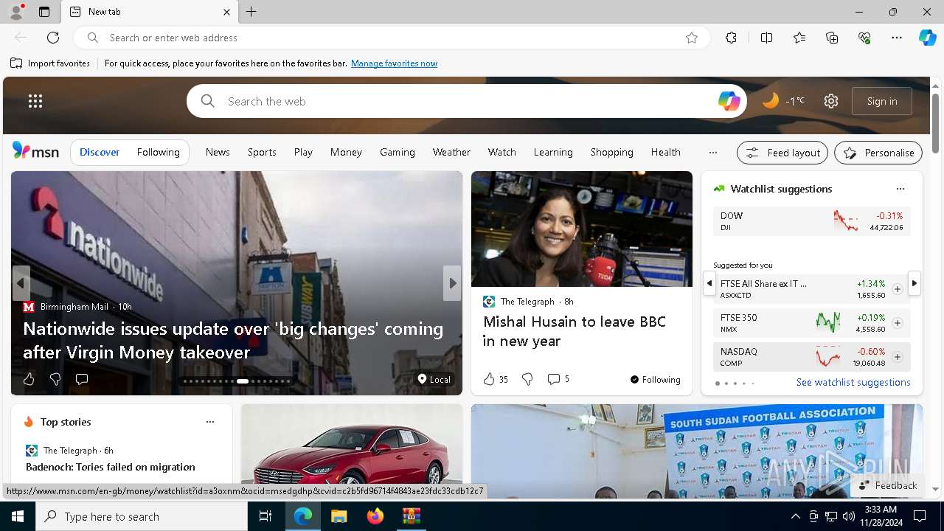
Task: Follow Manage favorites now link
Action: (x=394, y=63)
